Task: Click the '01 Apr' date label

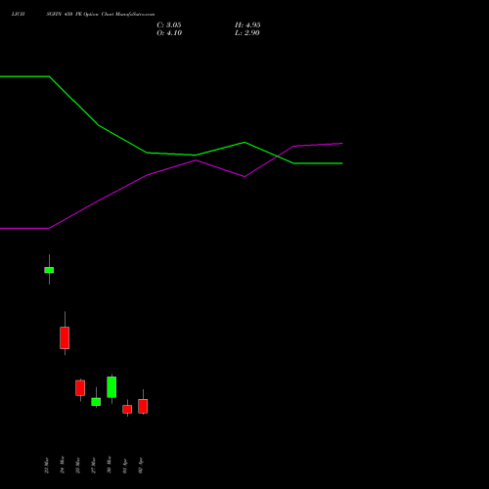Action: point(125,466)
